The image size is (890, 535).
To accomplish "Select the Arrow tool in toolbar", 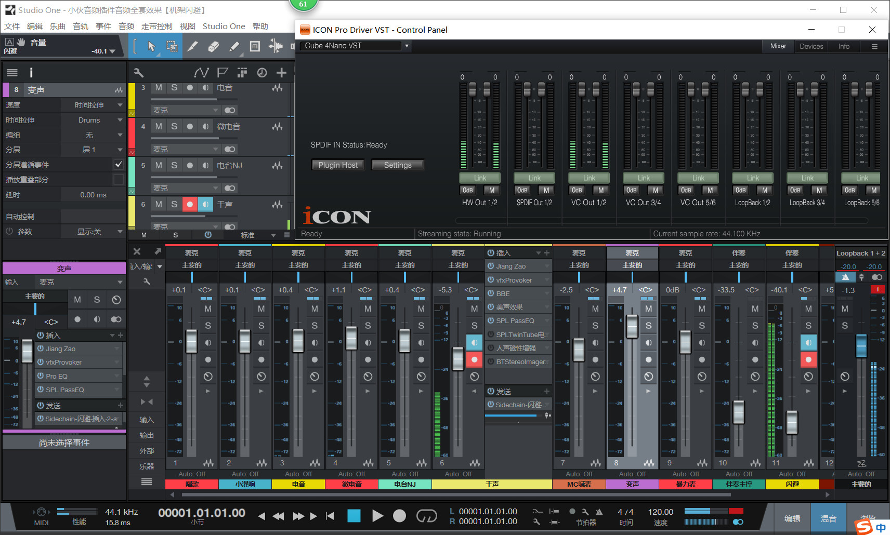I will [x=151, y=47].
